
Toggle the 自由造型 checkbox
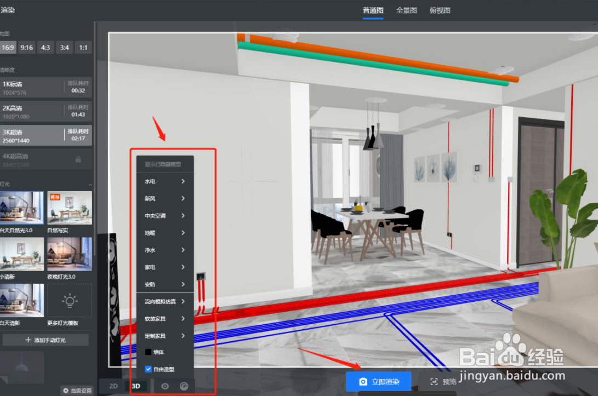(x=148, y=369)
